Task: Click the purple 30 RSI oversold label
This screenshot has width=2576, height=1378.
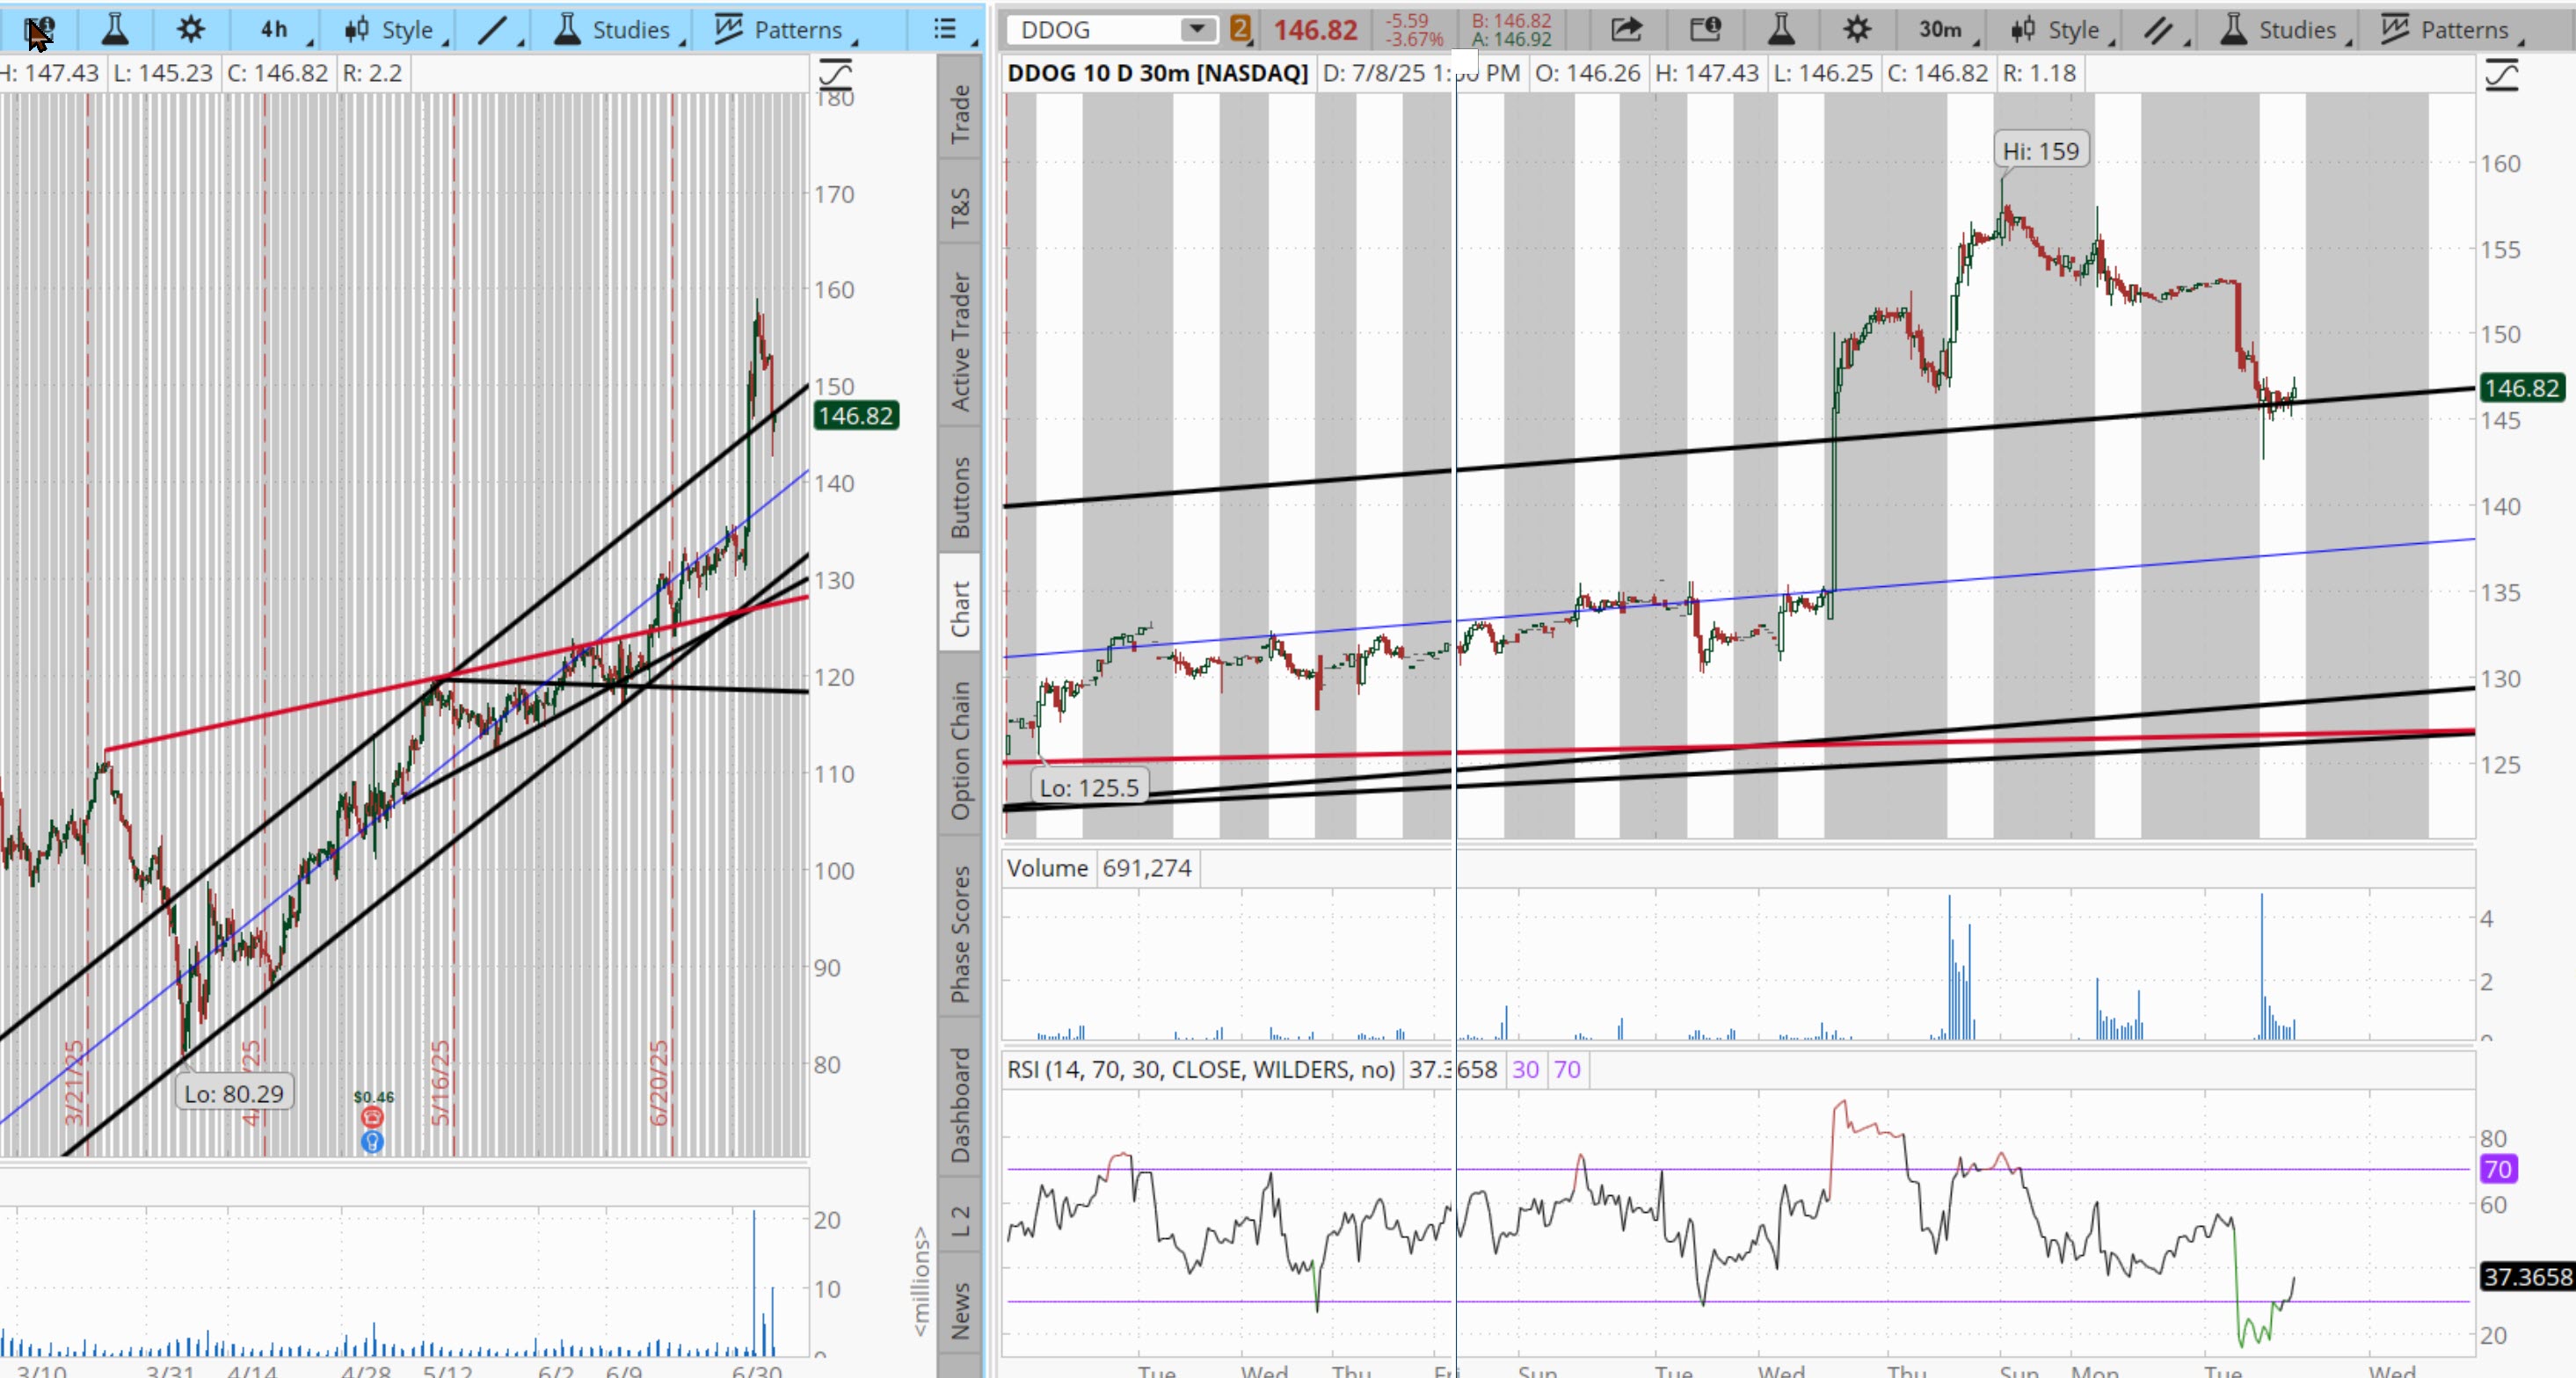Action: pos(1525,1070)
